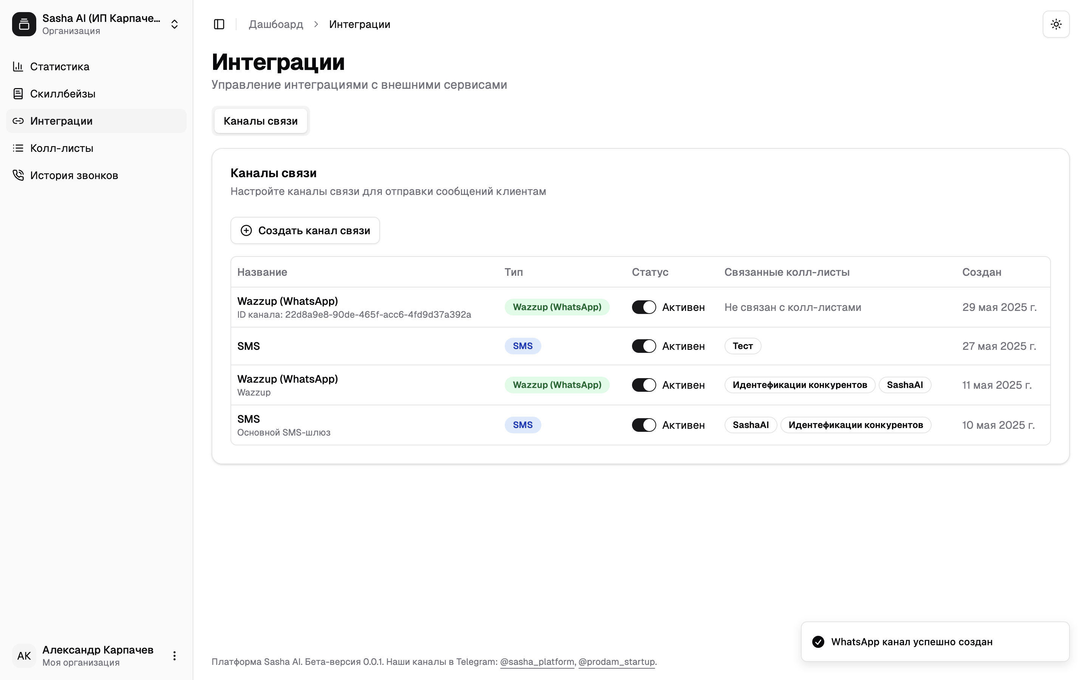Toggle the SMS channel linked to Тест
The image size is (1088, 680).
(643, 346)
